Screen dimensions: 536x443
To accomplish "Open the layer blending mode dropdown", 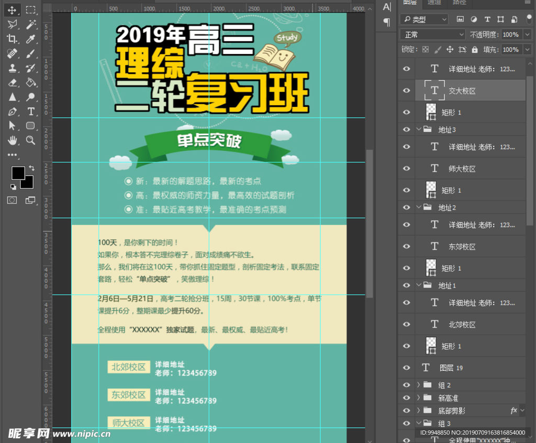I will point(432,34).
